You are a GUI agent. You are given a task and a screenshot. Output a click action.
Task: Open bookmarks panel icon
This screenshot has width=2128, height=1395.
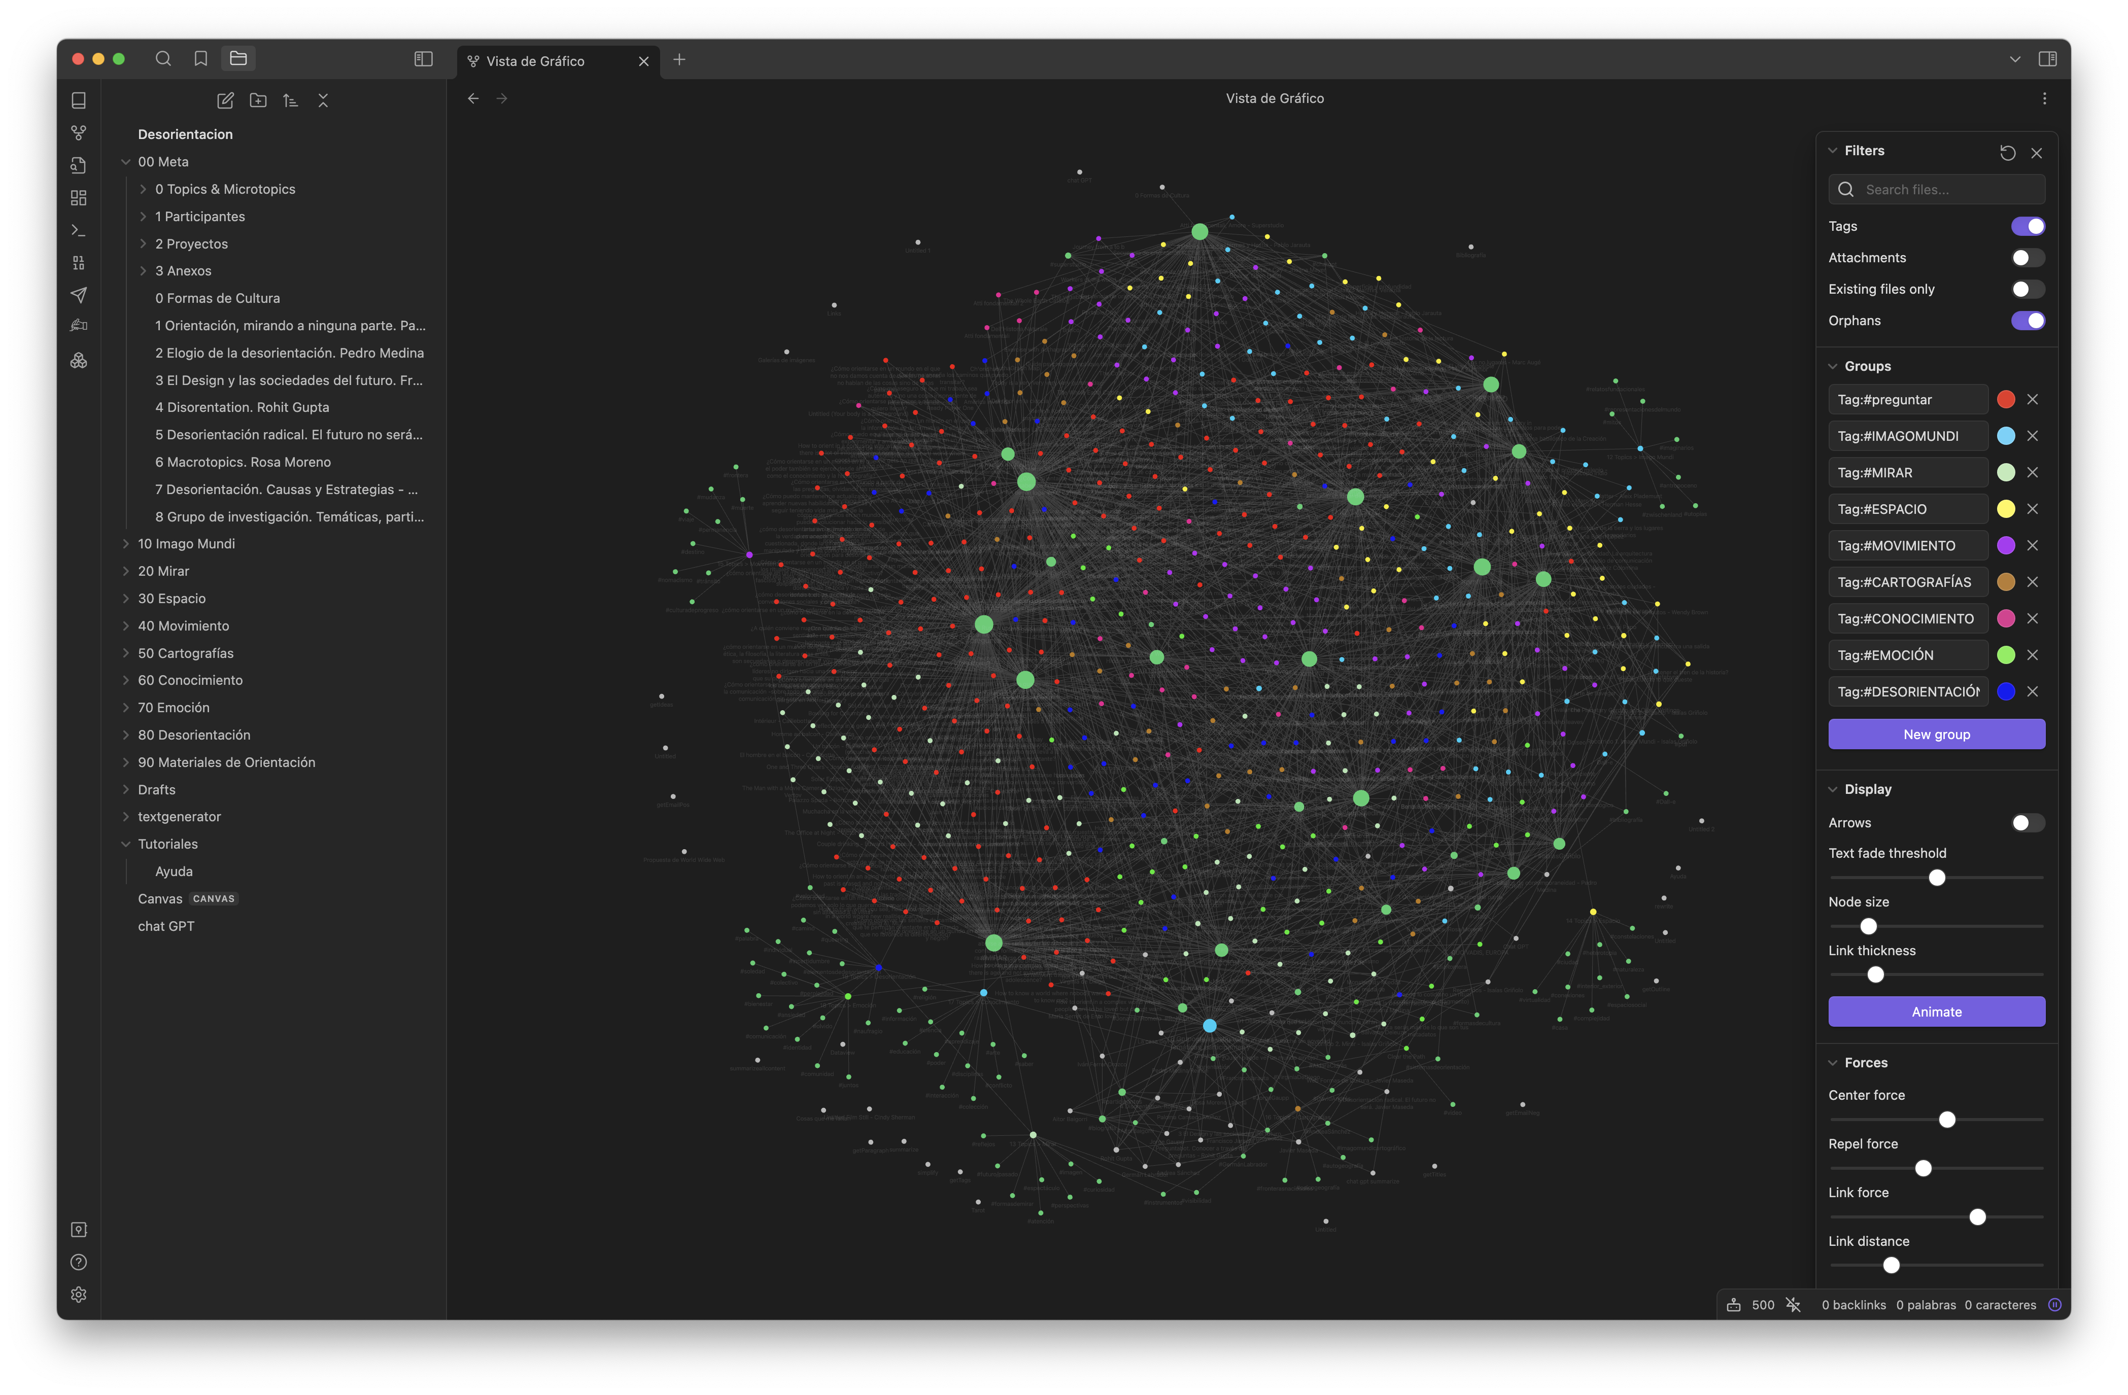coord(201,59)
